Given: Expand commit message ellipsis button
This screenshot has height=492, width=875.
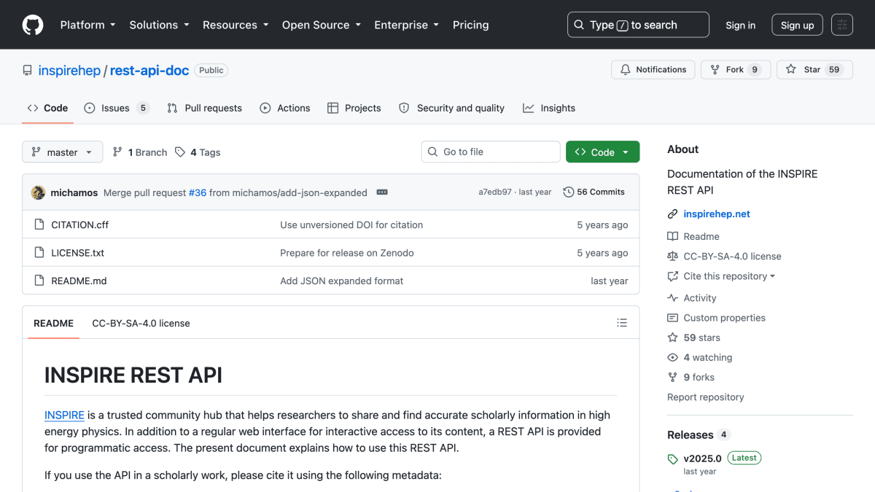Looking at the screenshot, I should [x=382, y=192].
